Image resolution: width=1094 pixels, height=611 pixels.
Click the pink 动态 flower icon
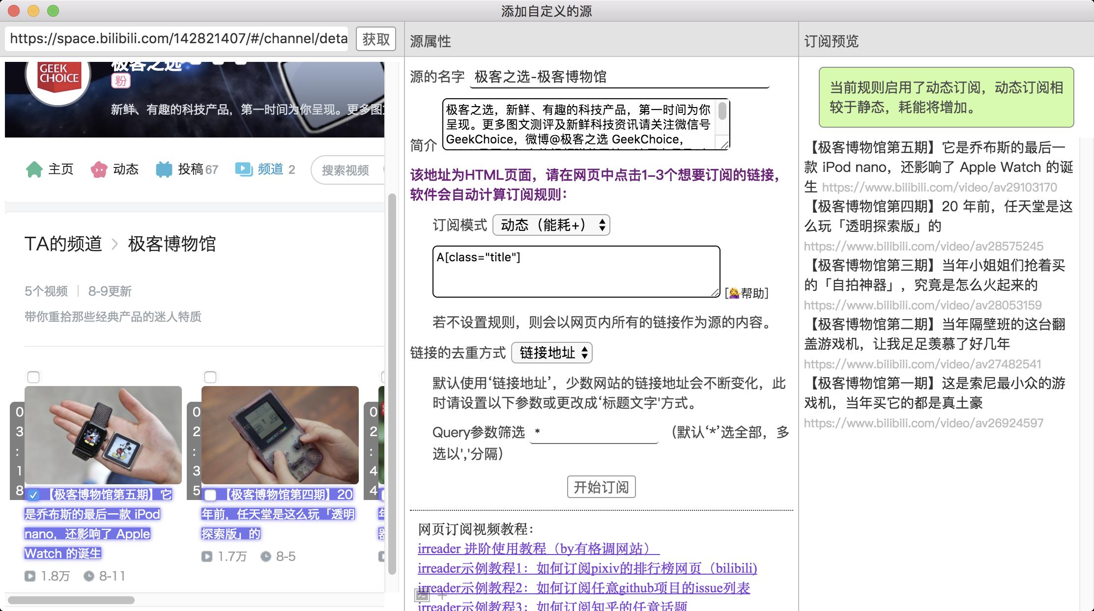[99, 169]
